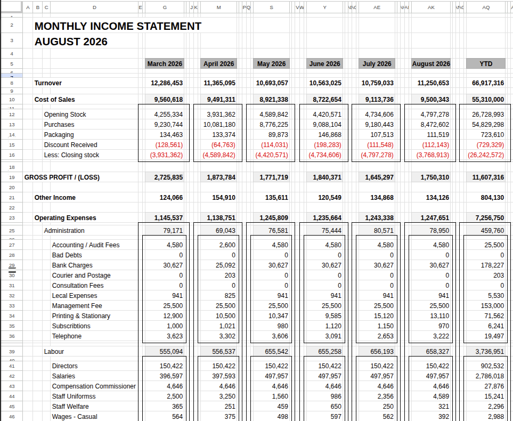The height and width of the screenshot is (421, 513).
Task: Select the Consultation Fees label
Action: pyautogui.click(x=78, y=286)
